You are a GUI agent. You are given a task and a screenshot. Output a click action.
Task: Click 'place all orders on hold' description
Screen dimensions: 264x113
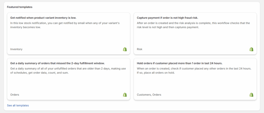pyautogui.click(x=156, y=73)
